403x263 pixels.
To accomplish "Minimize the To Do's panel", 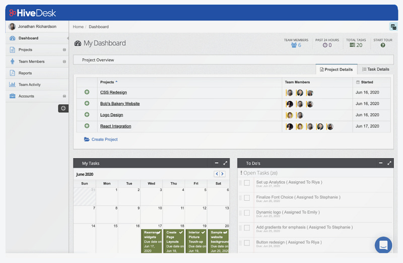I will (x=381, y=163).
